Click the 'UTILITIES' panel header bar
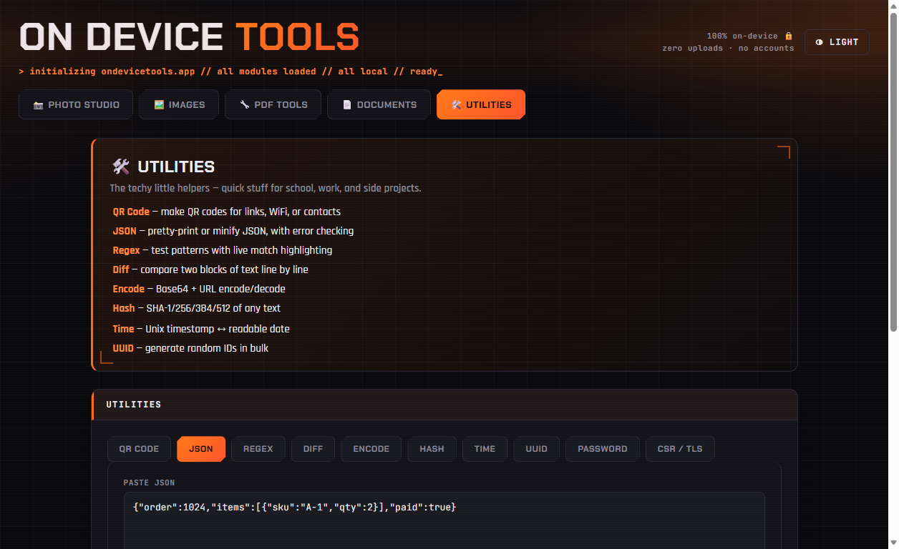Viewport: 899px width, 549px height. tap(444, 405)
